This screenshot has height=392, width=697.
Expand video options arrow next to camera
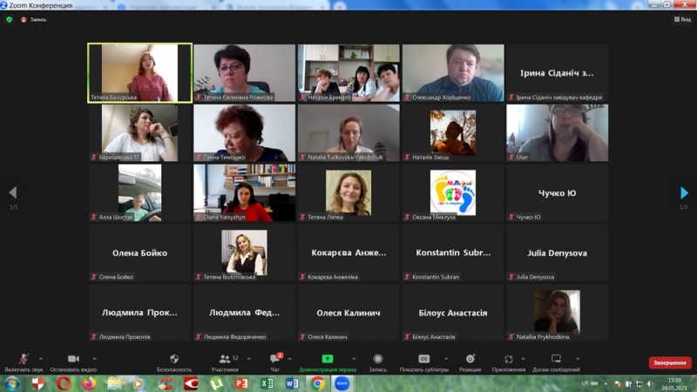click(x=94, y=358)
